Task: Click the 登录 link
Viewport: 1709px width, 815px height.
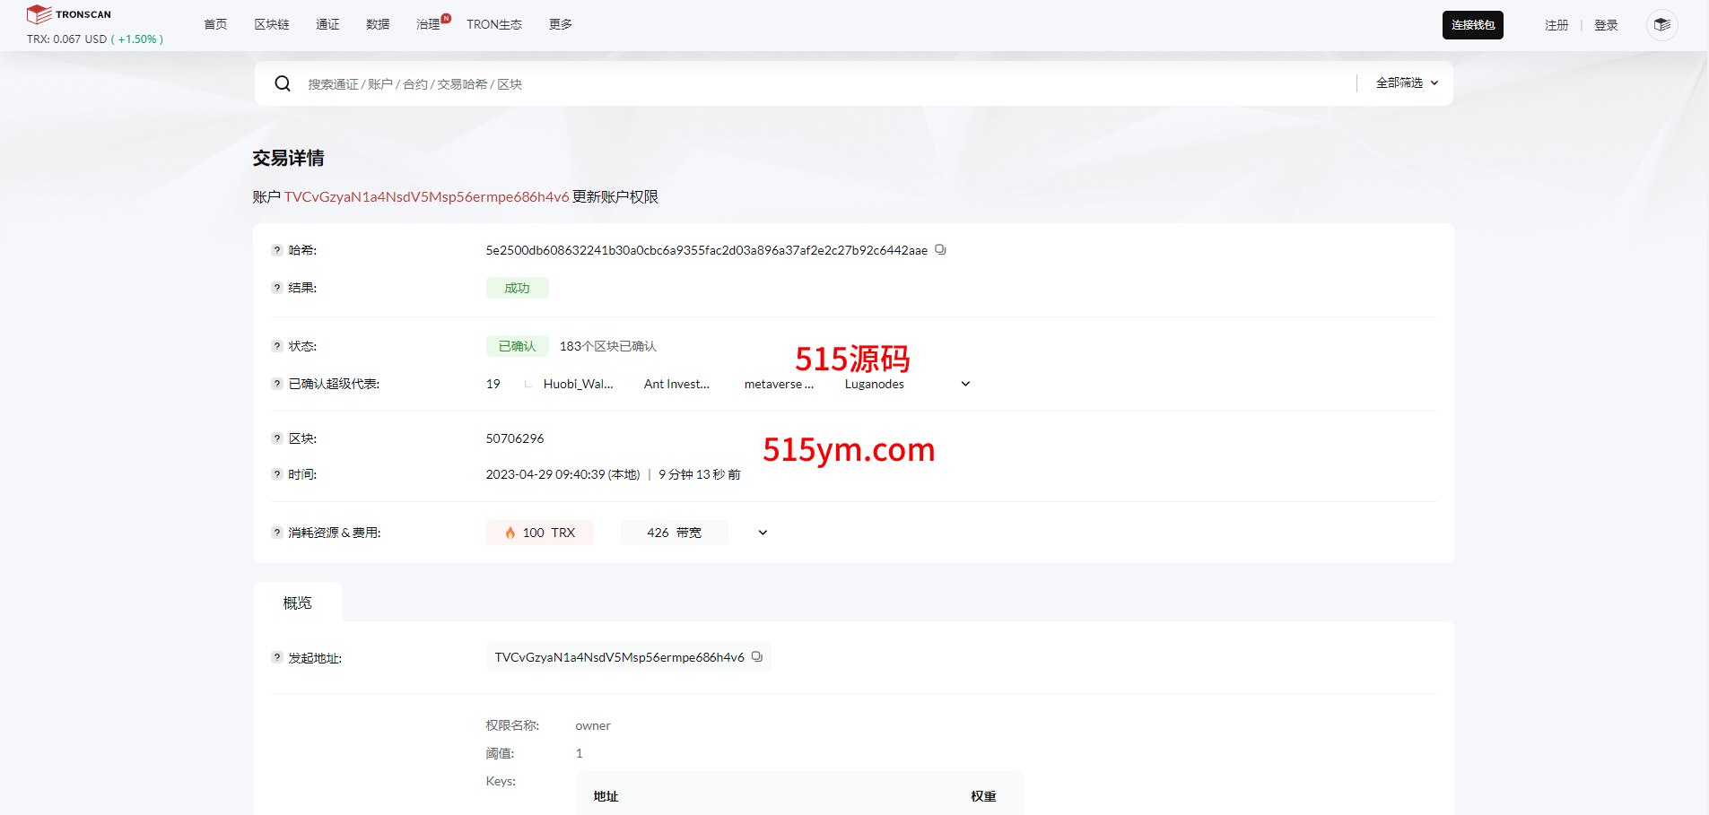Action: [1605, 25]
